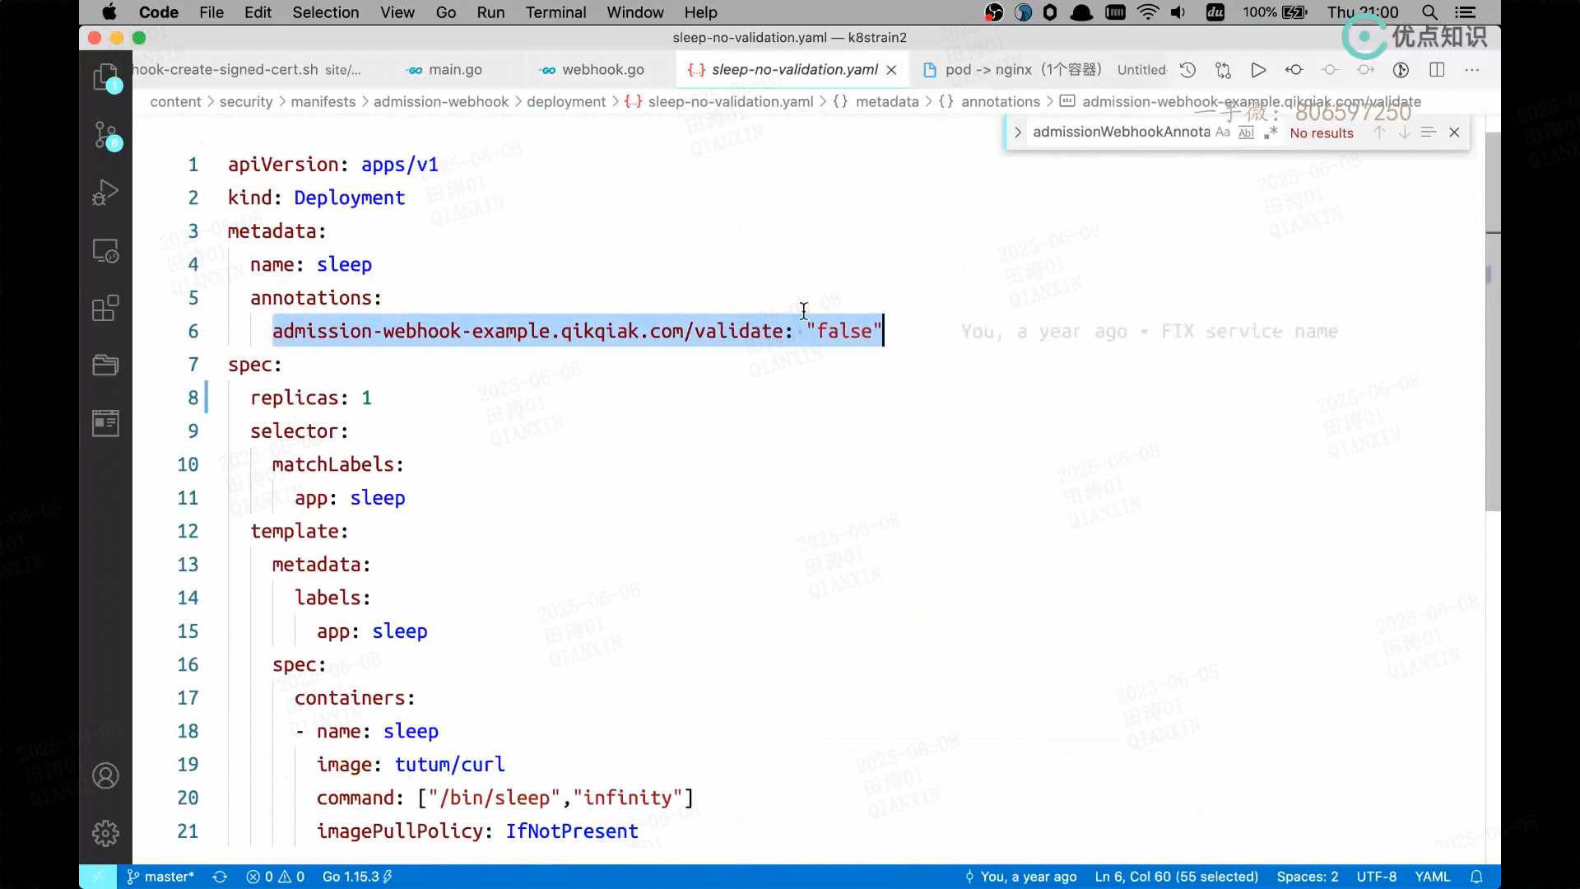Image resolution: width=1580 pixels, height=889 pixels.
Task: Open Remote Explorer view in activity bar
Action: pyautogui.click(x=105, y=250)
